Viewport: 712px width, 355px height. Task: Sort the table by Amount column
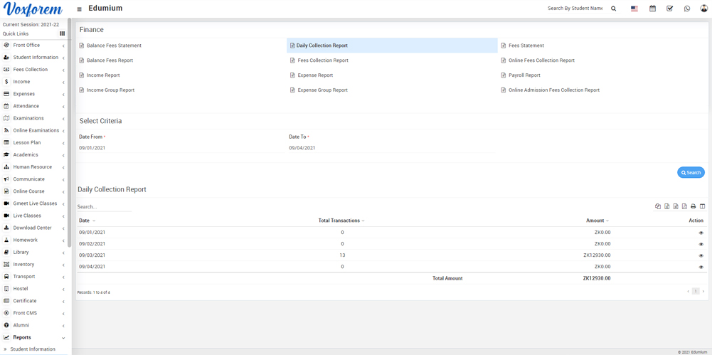pyautogui.click(x=597, y=221)
